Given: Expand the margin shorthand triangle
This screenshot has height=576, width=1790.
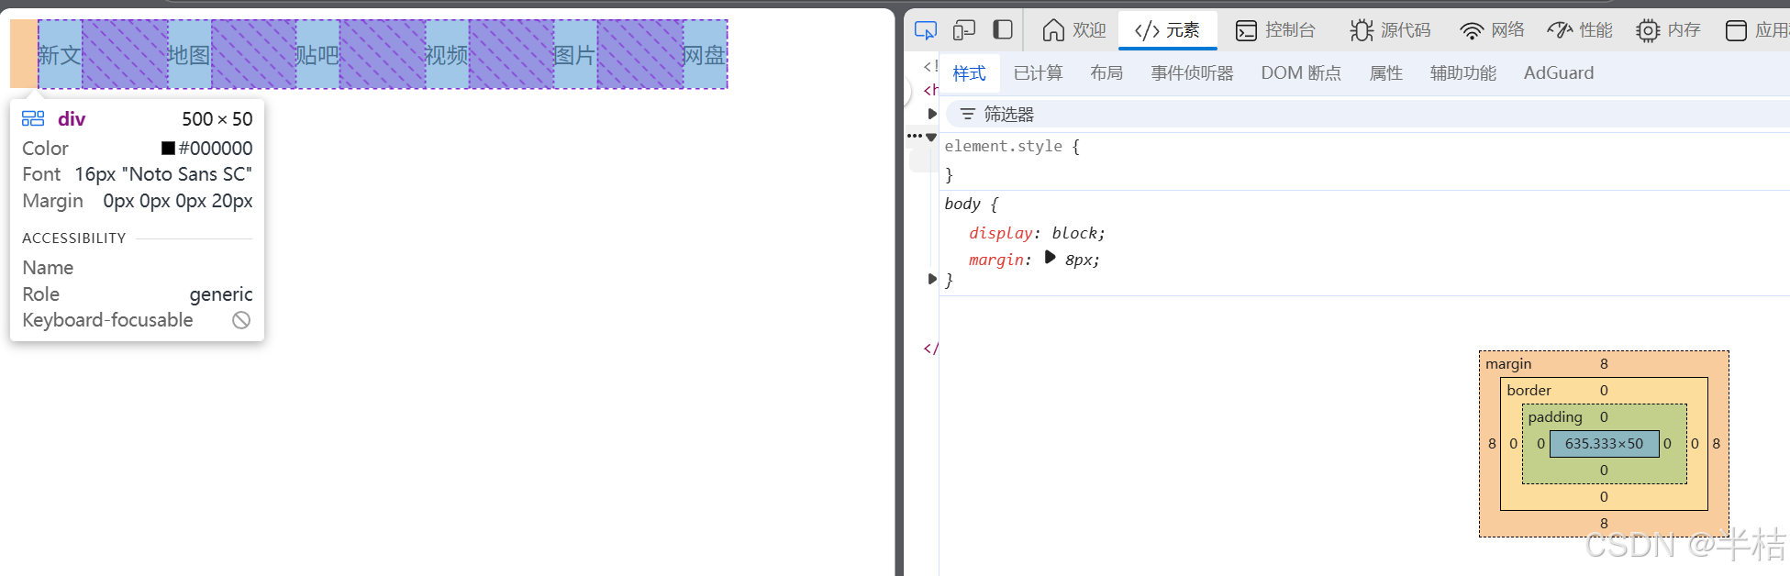Looking at the screenshot, I should tap(1050, 258).
